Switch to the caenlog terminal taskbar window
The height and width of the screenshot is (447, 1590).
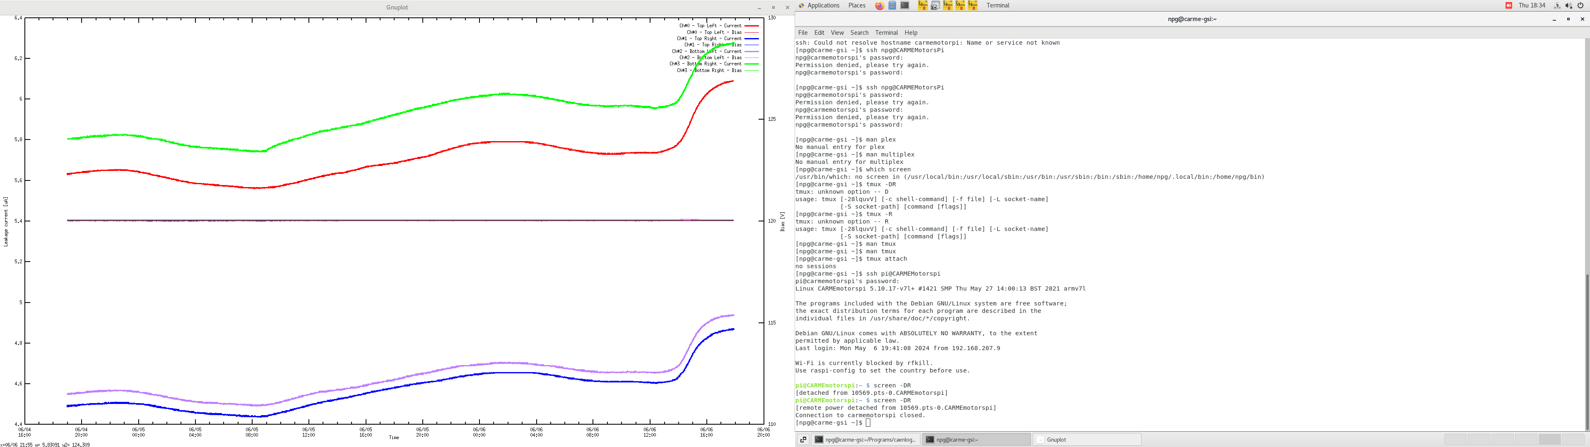865,440
